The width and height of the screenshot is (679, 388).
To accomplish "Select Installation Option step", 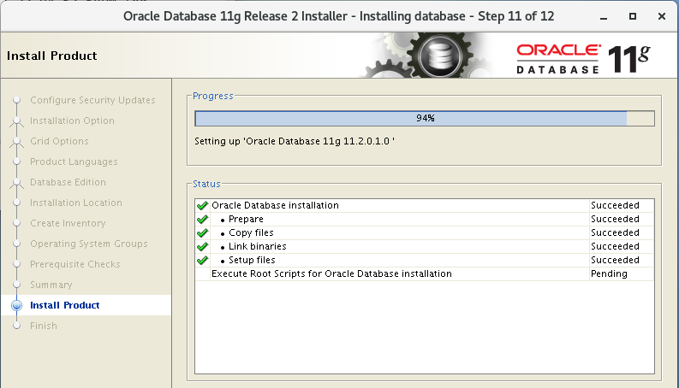I will coord(72,121).
